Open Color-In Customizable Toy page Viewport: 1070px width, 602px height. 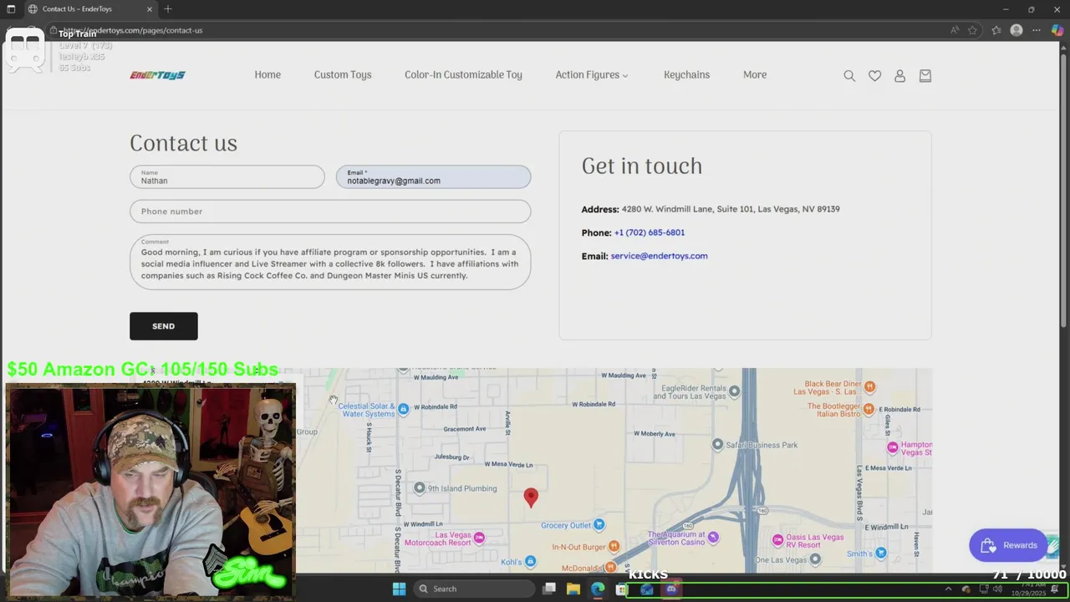point(463,75)
